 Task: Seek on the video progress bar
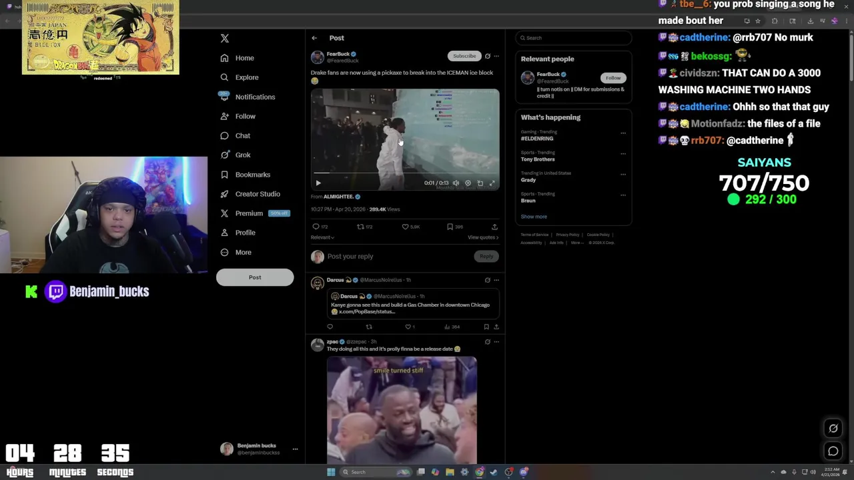coord(405,173)
